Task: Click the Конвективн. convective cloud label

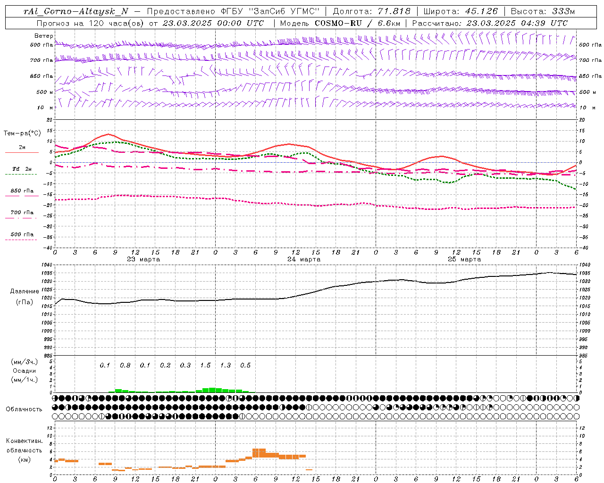Action: tap(25, 441)
